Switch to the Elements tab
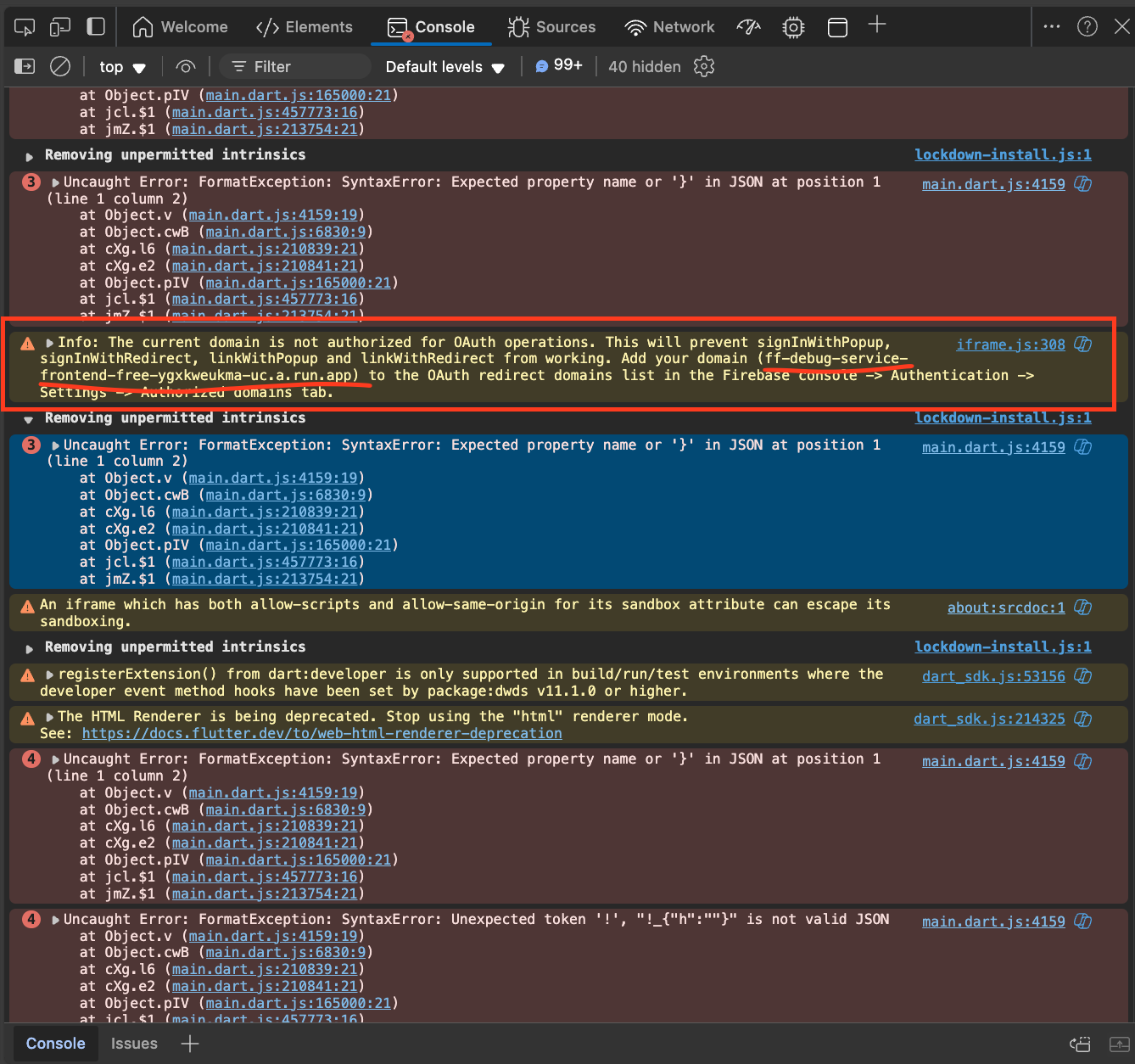1135x1064 pixels. click(x=304, y=26)
